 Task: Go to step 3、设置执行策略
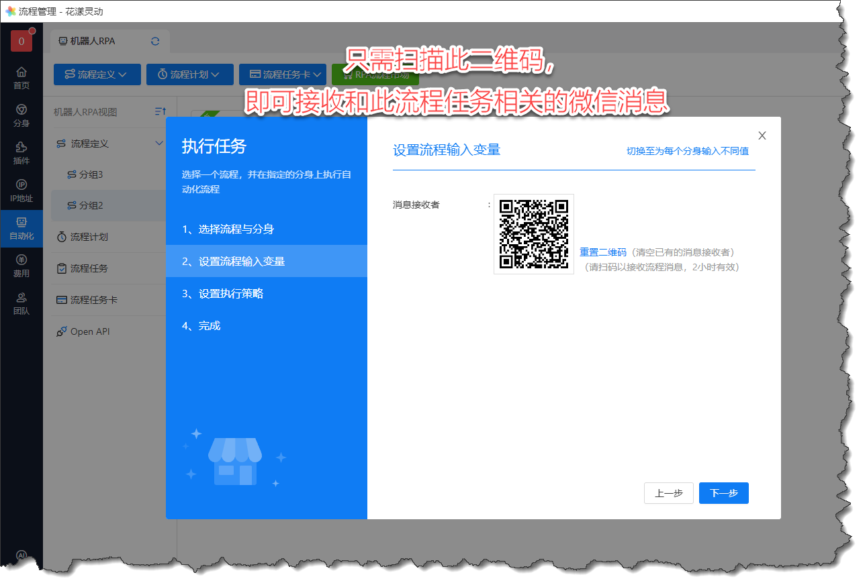coord(267,293)
